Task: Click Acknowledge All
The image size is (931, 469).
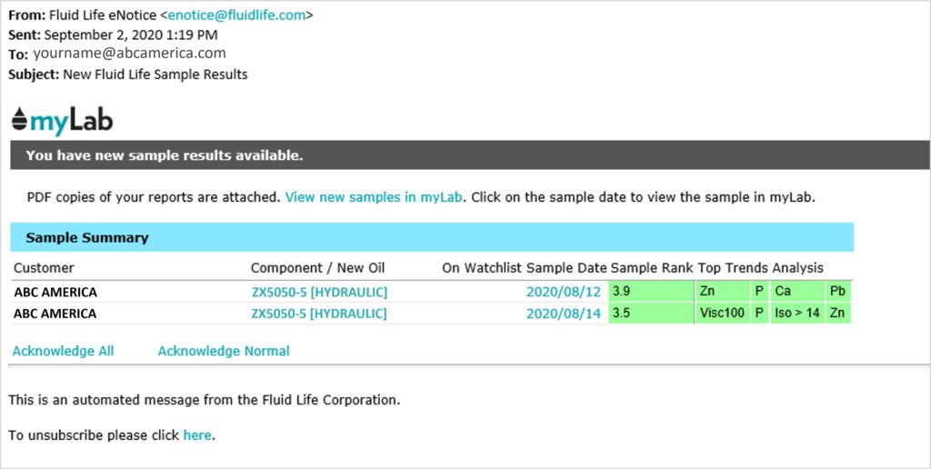Action: tap(63, 351)
